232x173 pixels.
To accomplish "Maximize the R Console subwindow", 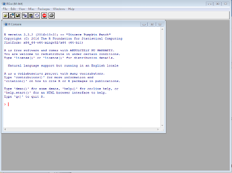I will pyautogui.click(x=152, y=24).
